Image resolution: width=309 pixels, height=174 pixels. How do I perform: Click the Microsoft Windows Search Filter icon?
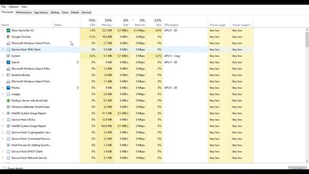click(8, 69)
